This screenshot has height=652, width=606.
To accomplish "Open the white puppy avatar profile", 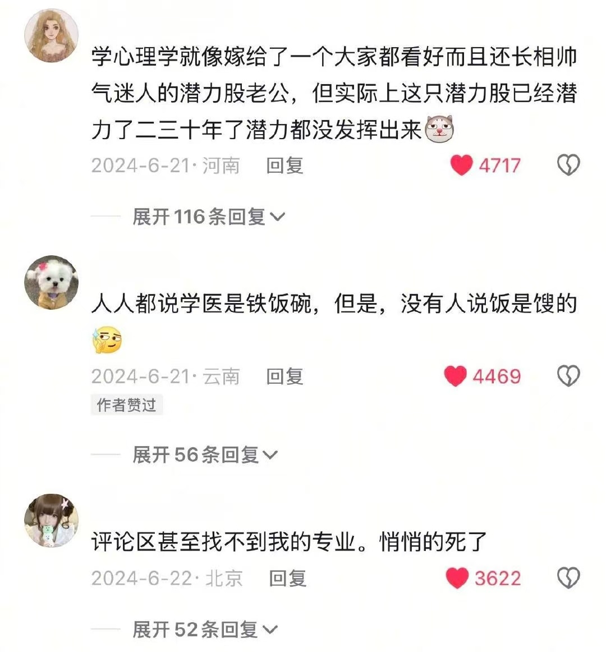I will coord(52,282).
